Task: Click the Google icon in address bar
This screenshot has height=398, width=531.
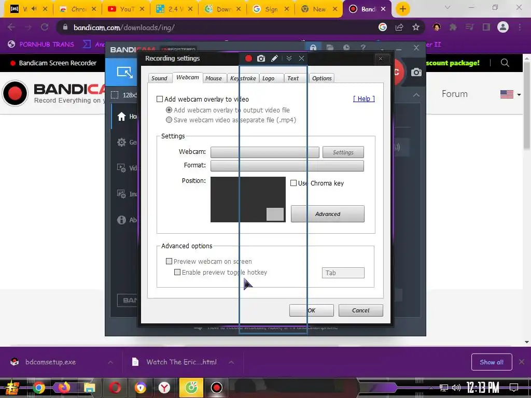Action: pos(383,27)
